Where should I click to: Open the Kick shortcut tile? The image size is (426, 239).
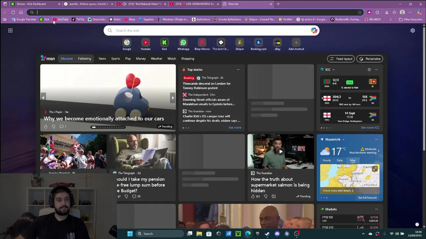click(x=164, y=45)
